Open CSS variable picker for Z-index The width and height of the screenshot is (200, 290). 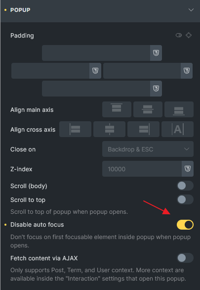[188, 169]
